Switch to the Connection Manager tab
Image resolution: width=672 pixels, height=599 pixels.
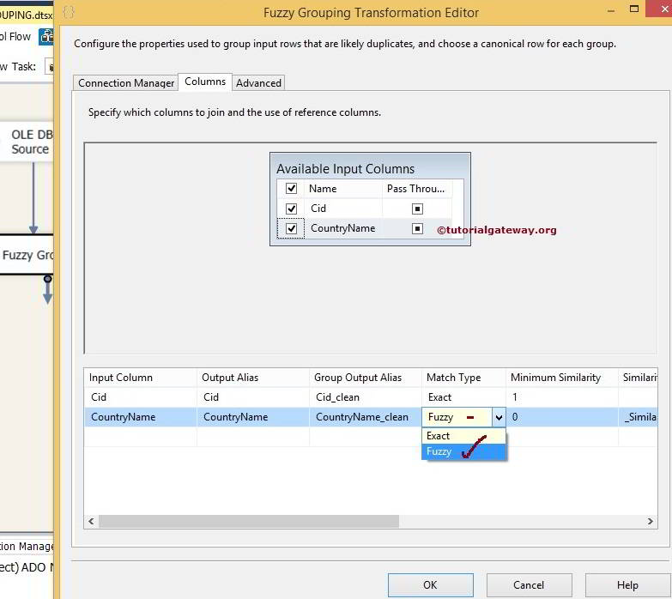[125, 82]
